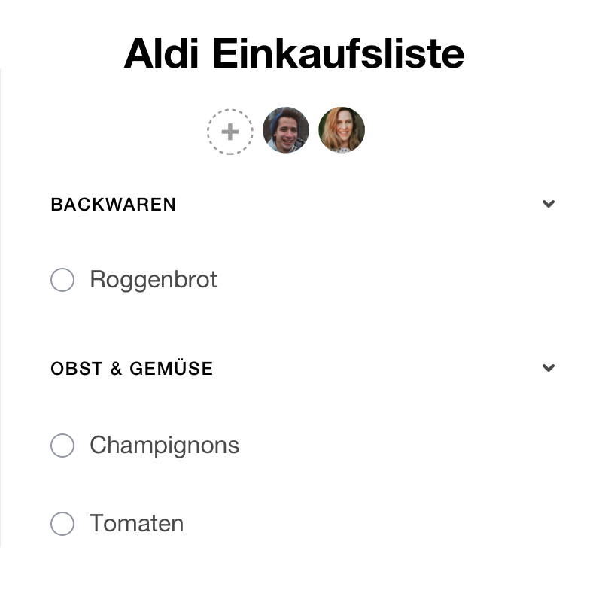Tick the Tomaten checkbox
Screen dimensions: 602x590
[x=62, y=523]
